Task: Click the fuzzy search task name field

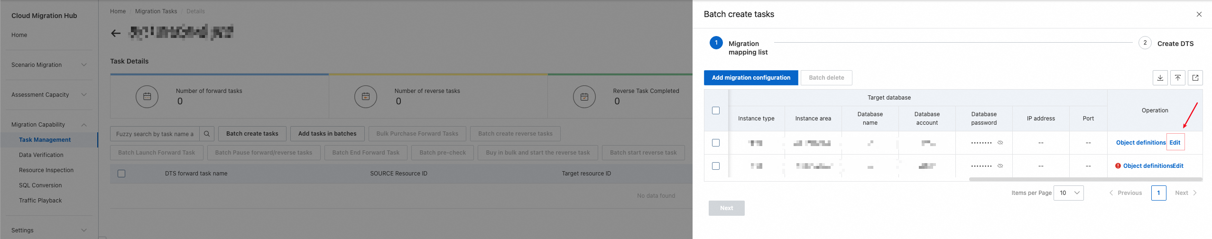Action: click(155, 134)
